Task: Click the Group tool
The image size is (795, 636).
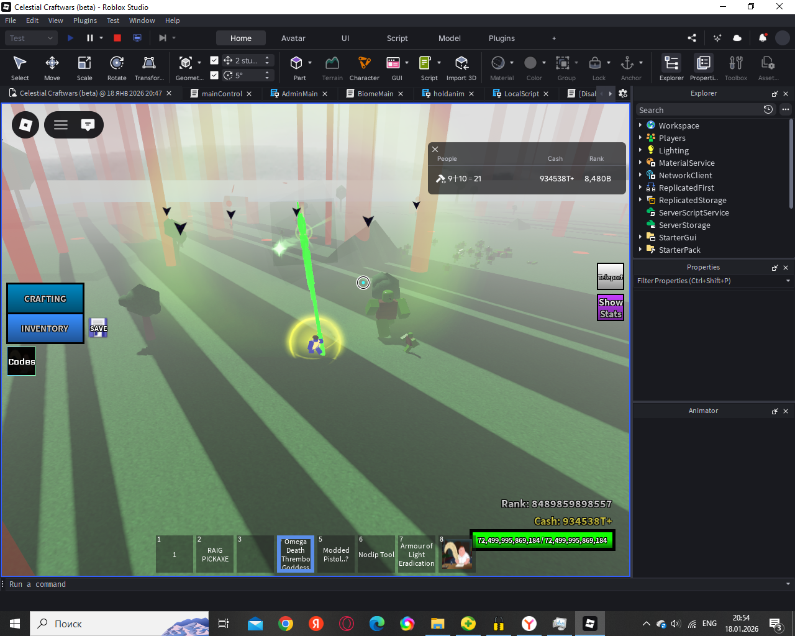Action: 563,63
